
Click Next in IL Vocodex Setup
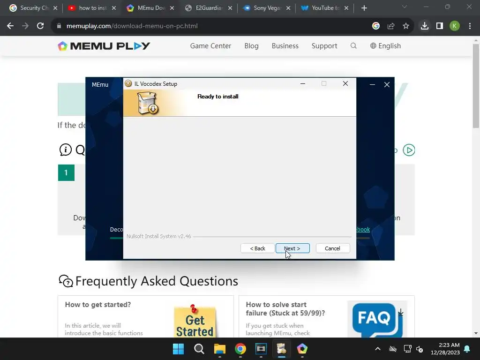coord(292,248)
